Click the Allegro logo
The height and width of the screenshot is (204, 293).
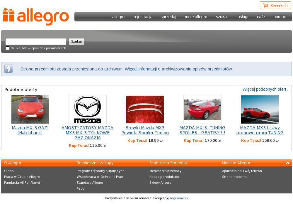click(36, 16)
